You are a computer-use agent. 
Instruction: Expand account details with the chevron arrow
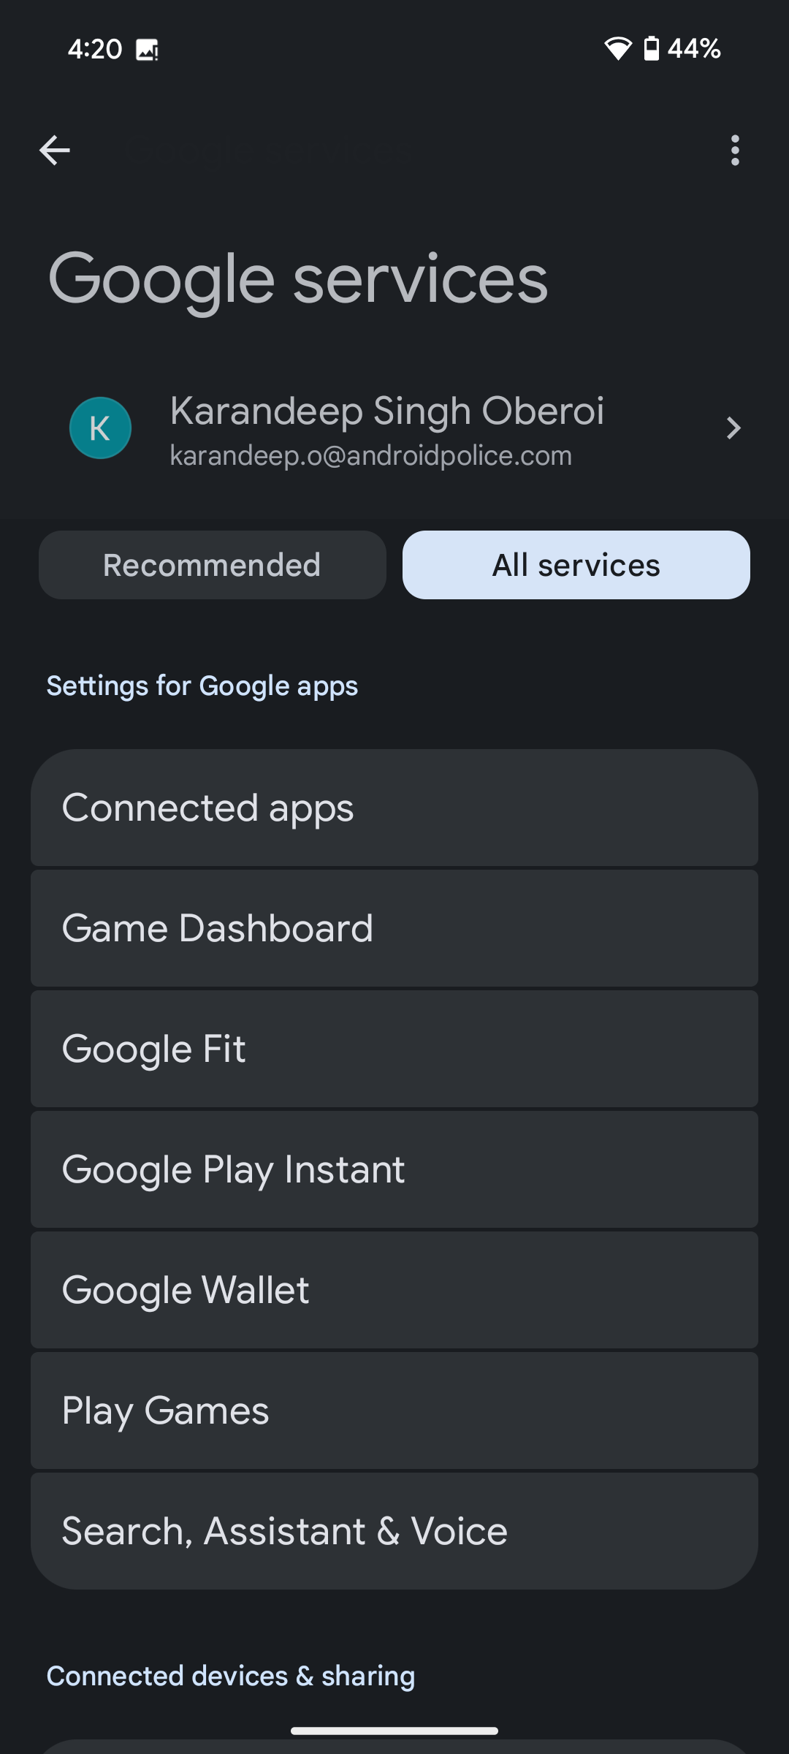733,428
